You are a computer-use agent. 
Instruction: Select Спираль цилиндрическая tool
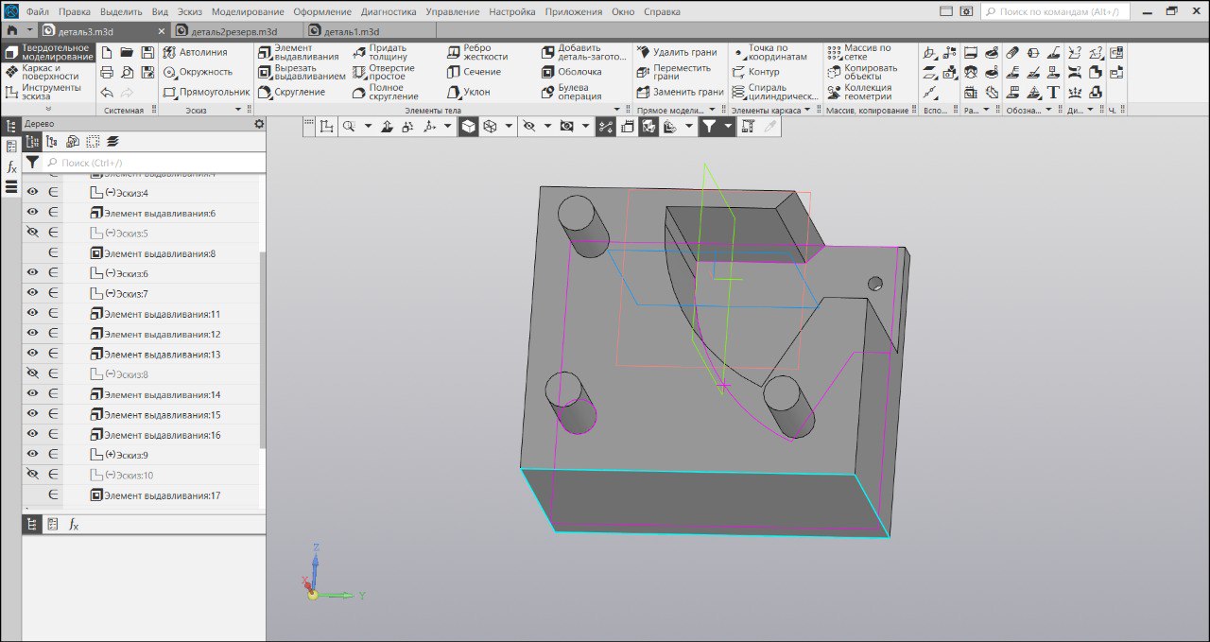[775, 92]
